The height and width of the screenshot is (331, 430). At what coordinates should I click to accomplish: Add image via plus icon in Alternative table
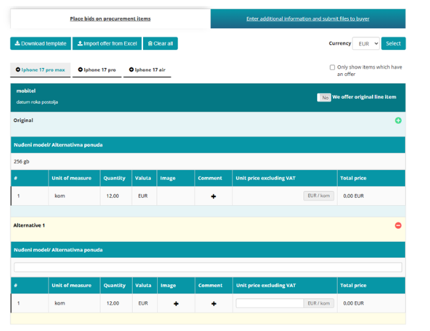(175, 303)
